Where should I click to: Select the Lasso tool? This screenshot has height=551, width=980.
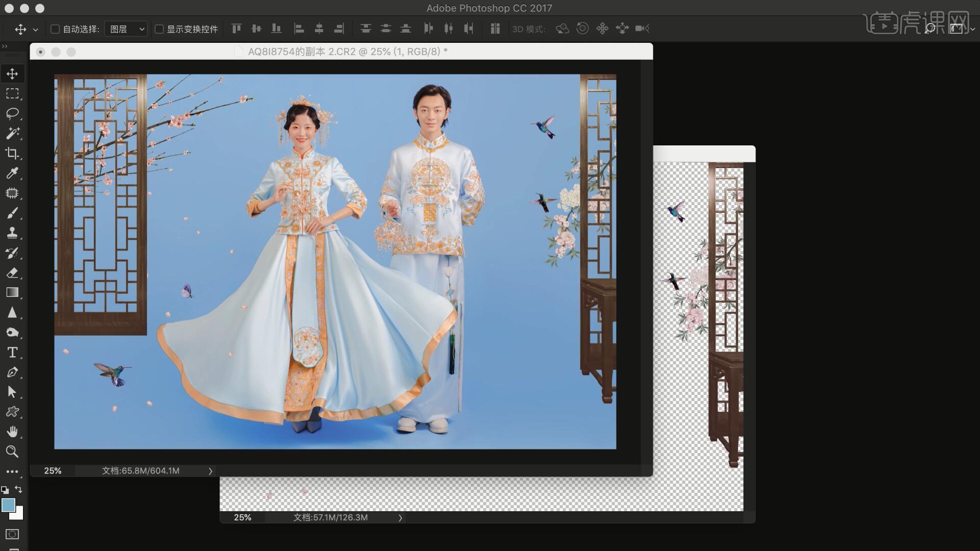tap(12, 113)
